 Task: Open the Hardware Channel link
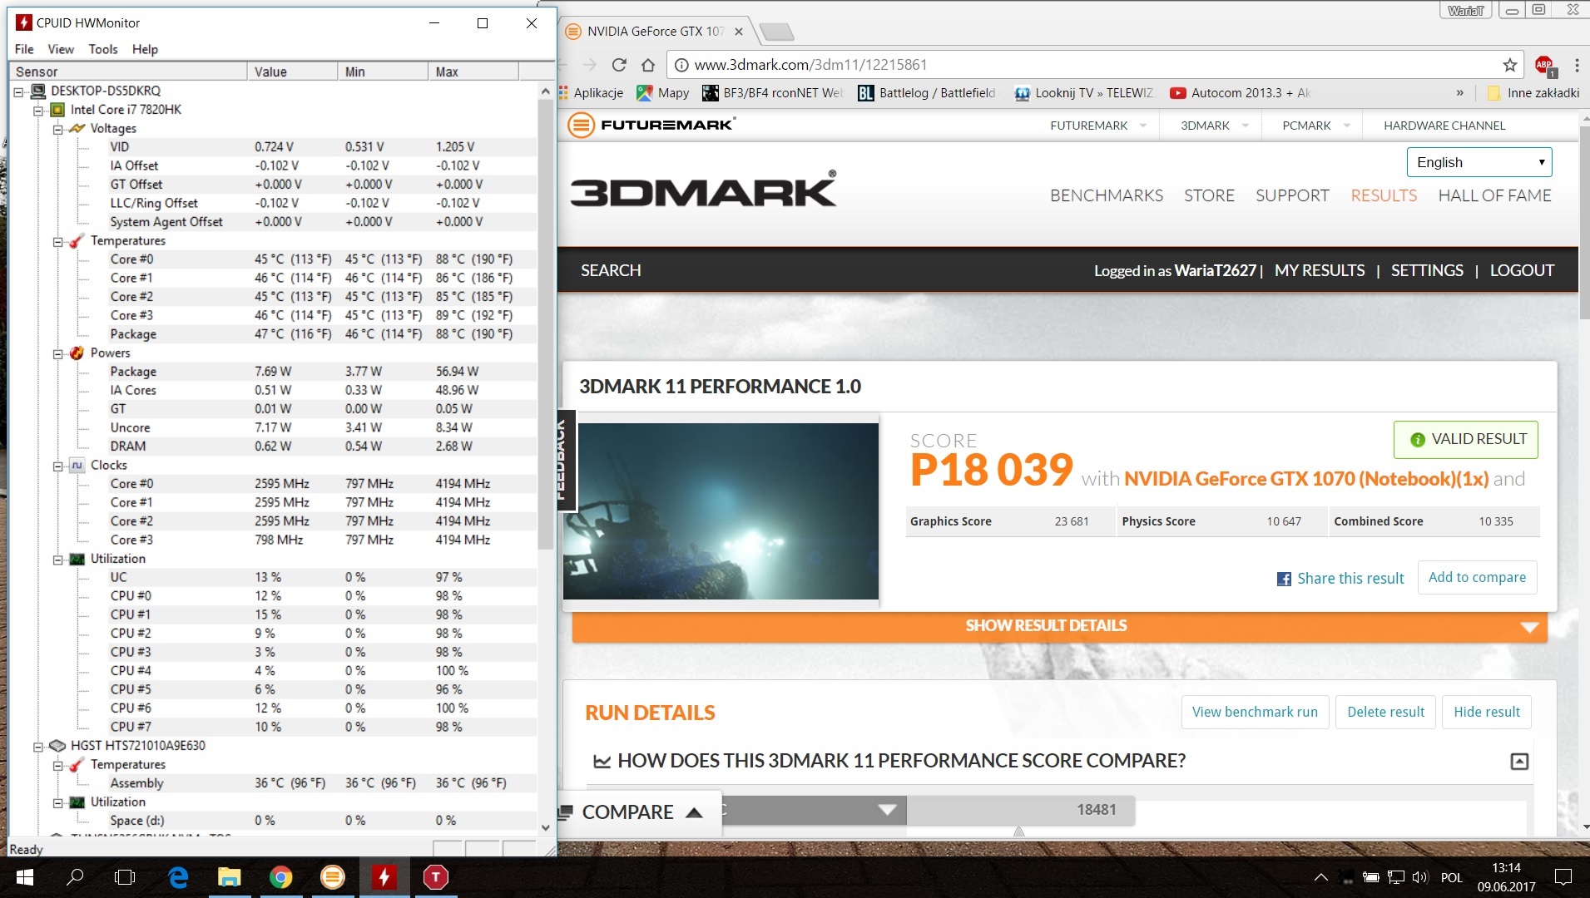1444,126
